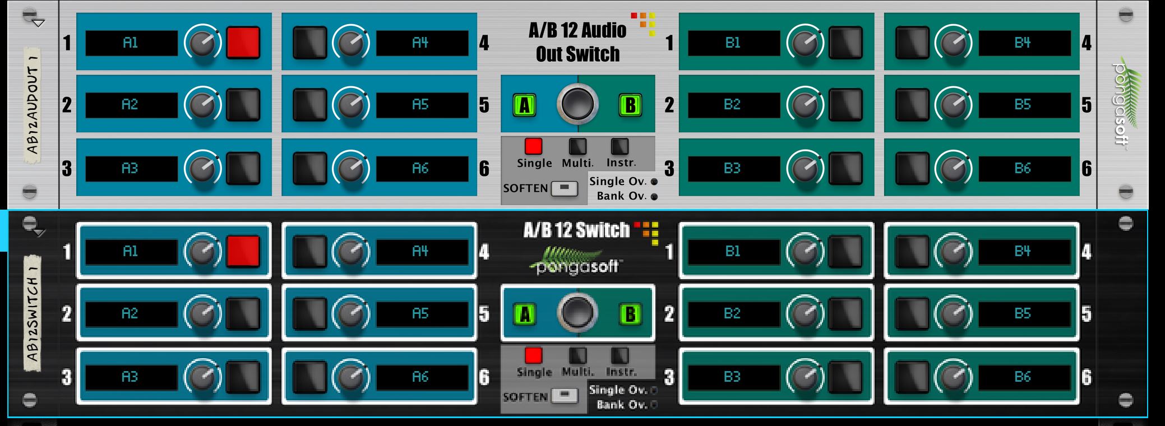Click AB12SWITCH 1 device name tape label
This screenshot has width=1165, height=426.
(x=33, y=313)
